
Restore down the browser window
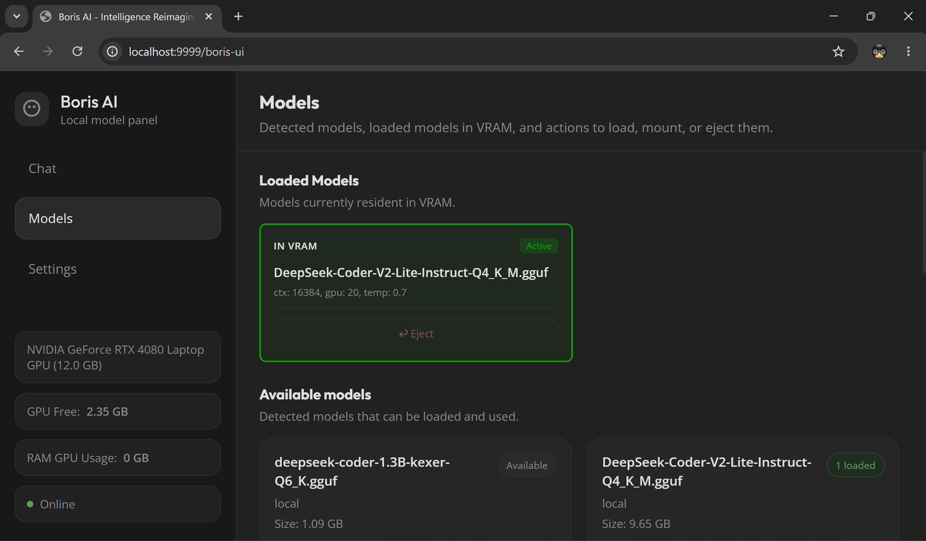point(871,16)
